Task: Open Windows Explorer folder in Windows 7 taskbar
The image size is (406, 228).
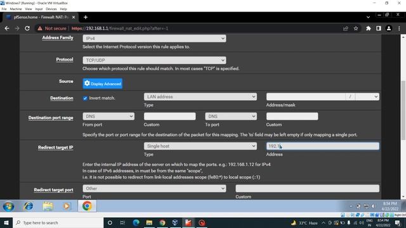Action: (x=48, y=206)
